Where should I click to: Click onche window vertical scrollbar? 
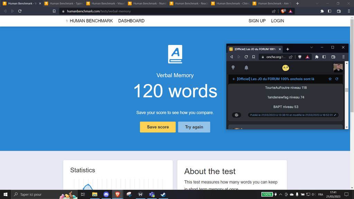(x=346, y=90)
